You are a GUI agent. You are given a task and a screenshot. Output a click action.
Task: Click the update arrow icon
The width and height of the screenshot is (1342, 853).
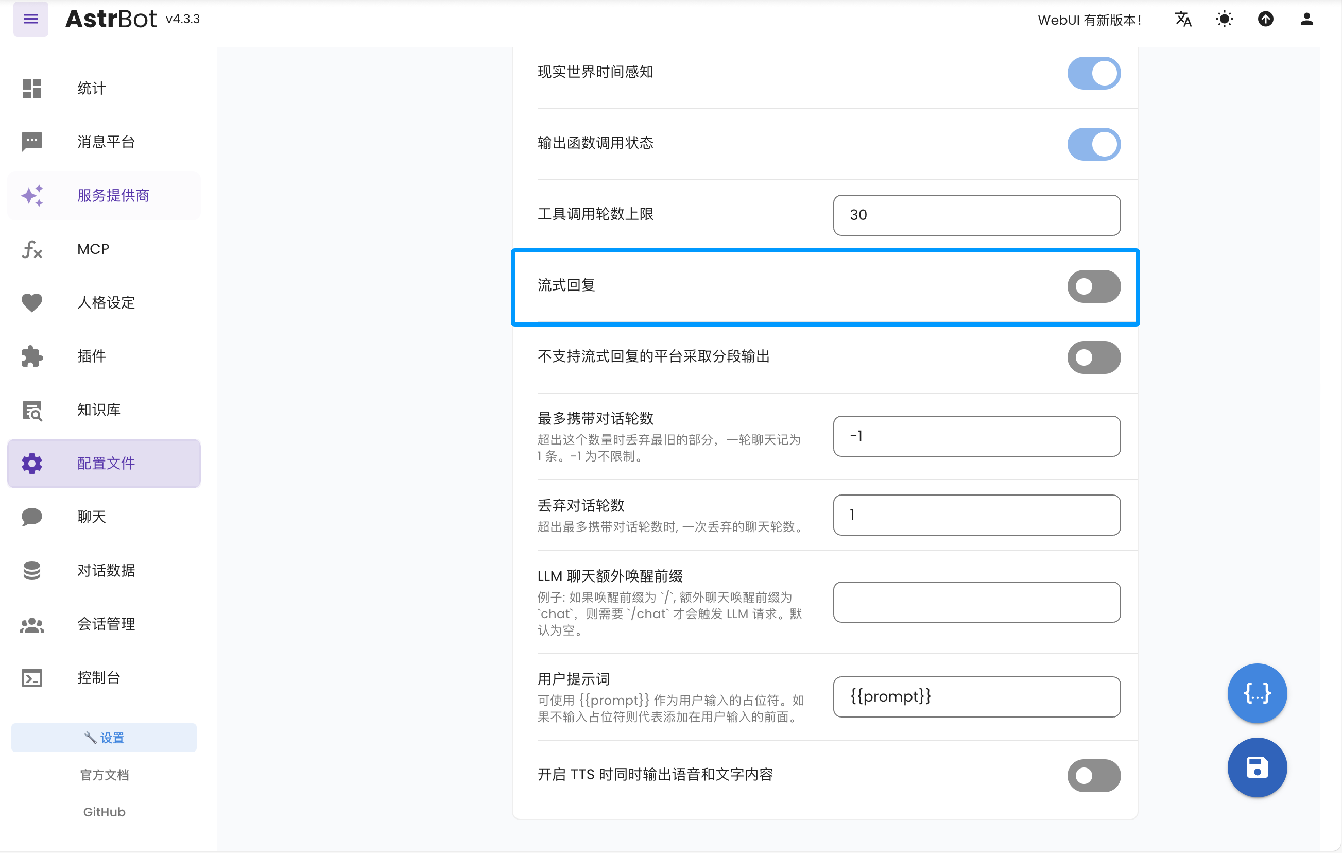pos(1265,19)
